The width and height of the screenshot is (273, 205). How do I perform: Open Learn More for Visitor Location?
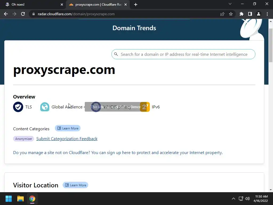tap(75, 185)
